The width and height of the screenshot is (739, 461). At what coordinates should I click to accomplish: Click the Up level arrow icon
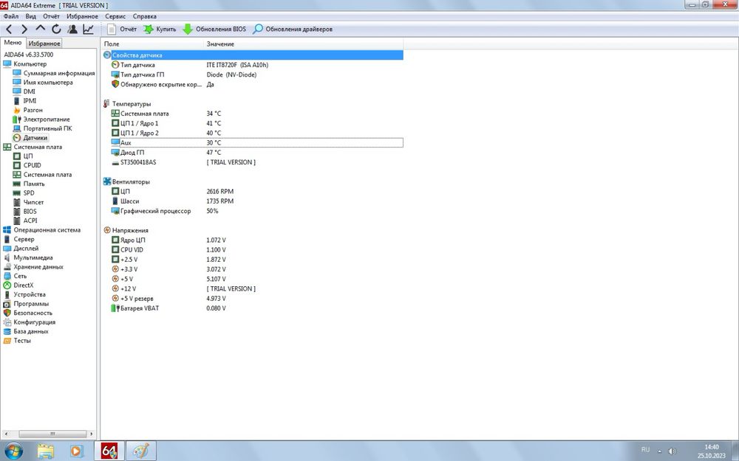(41, 29)
